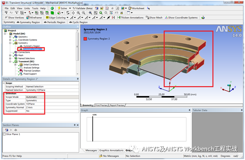Viewport: 245px width, 160px height.
Task: Toggle Wireframe display mode
Action: (34, 18)
